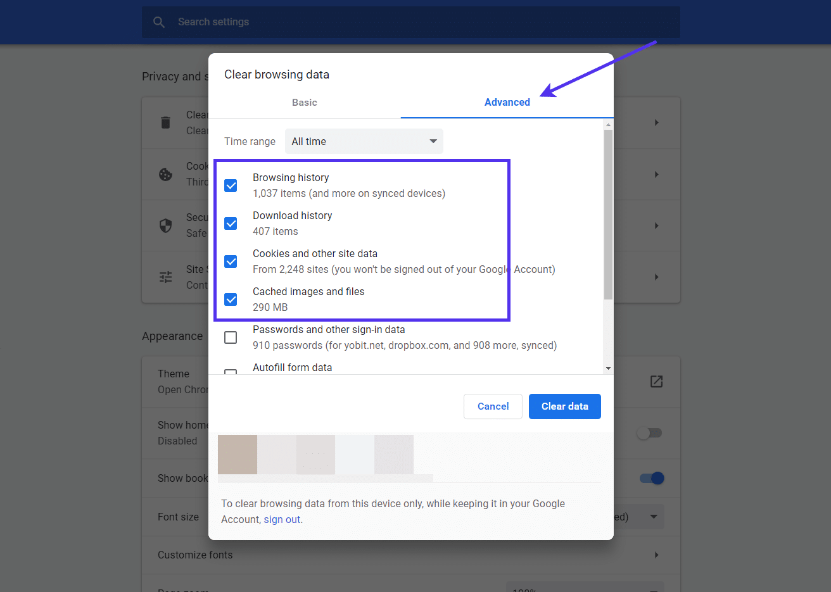Check Passwords and other sign-in data
Image resolution: width=831 pixels, height=592 pixels.
point(231,337)
